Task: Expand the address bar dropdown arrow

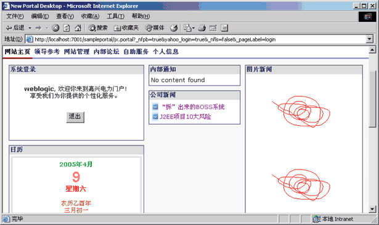Action: [x=370, y=39]
